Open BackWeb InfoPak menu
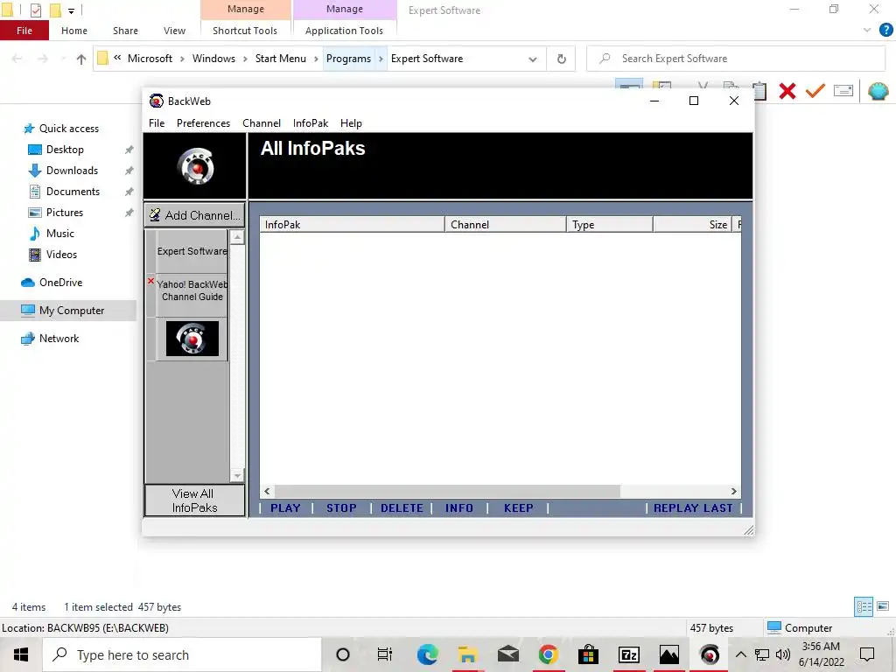896x672 pixels. tap(311, 123)
